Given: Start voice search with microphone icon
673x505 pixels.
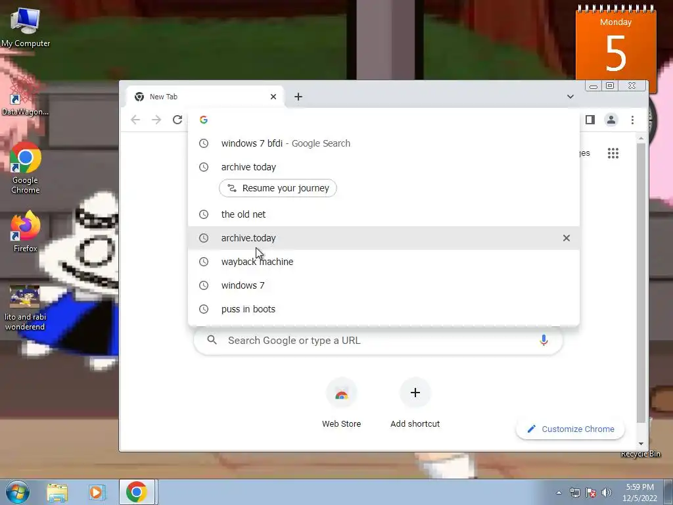Looking at the screenshot, I should click(544, 340).
